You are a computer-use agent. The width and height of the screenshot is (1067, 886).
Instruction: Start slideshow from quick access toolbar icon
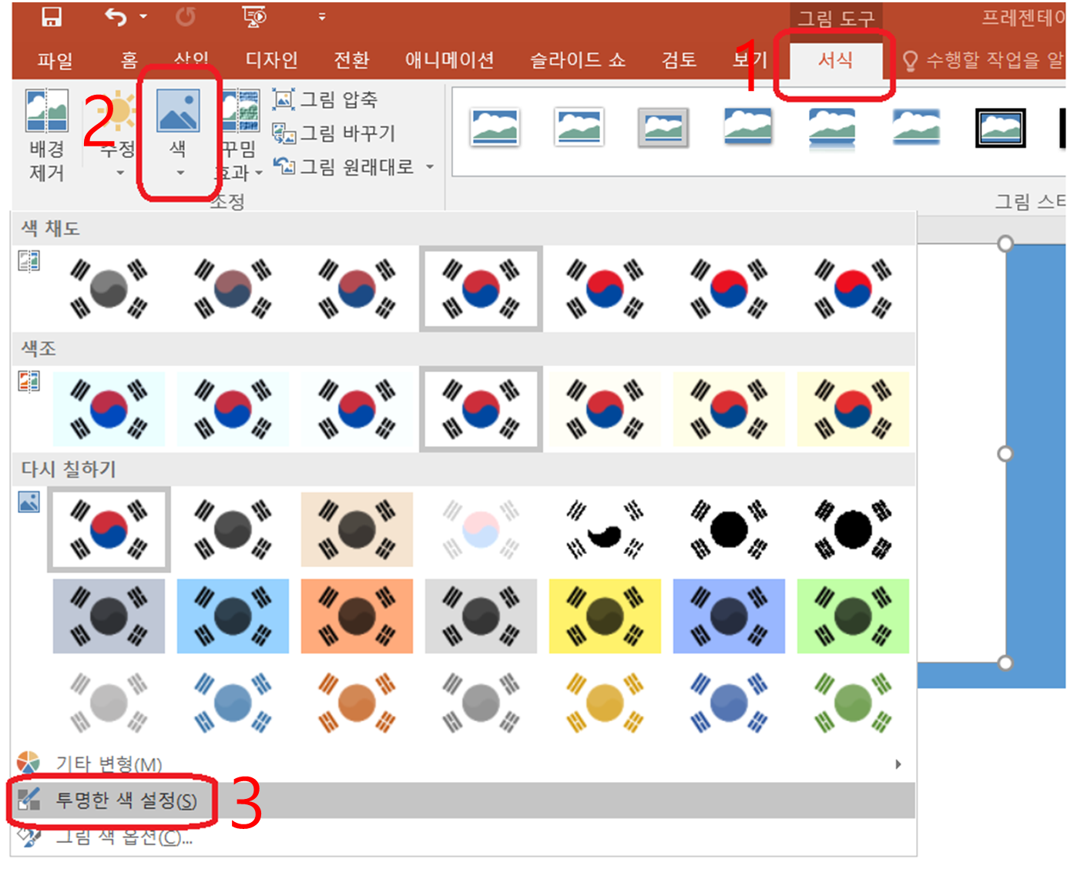click(253, 16)
